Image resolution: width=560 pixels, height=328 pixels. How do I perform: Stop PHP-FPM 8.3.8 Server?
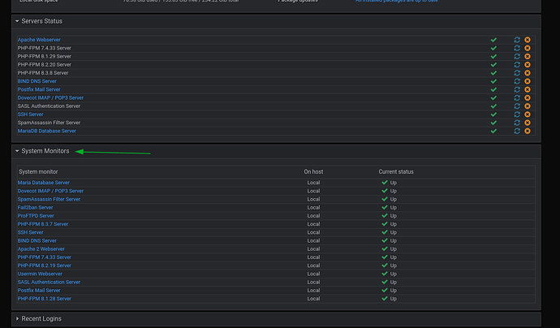pyautogui.click(x=528, y=73)
